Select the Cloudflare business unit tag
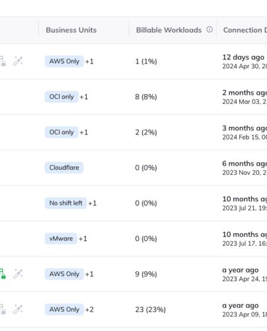 64,167
